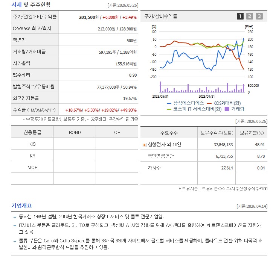Click the 시세 및 주주현황 section heading

tap(31, 5)
